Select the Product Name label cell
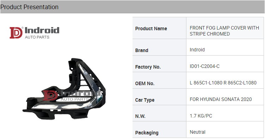 point(159,28)
